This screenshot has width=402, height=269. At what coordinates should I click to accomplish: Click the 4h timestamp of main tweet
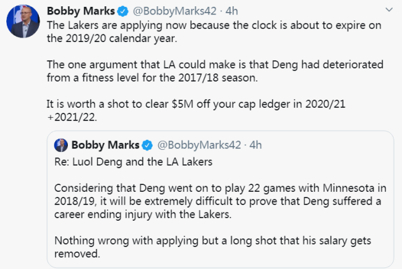pyautogui.click(x=232, y=11)
